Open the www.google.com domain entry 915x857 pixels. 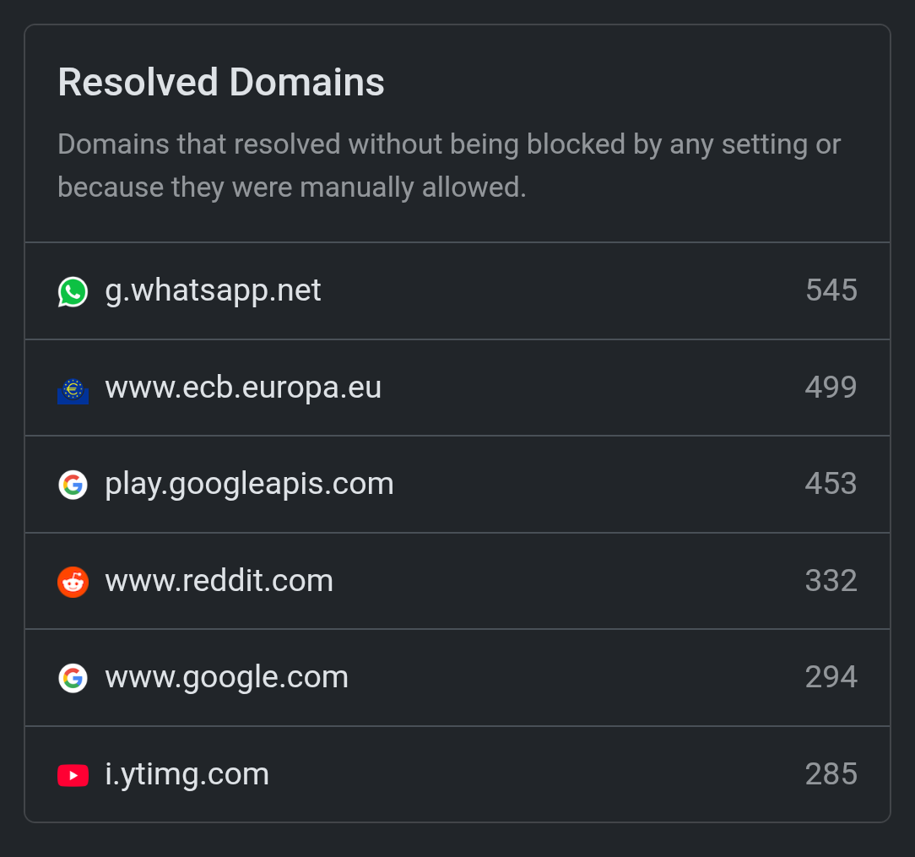pos(226,677)
